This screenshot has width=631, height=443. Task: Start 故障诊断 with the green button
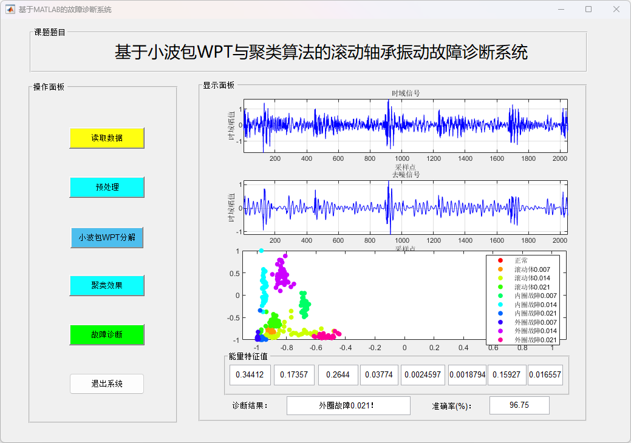click(x=107, y=334)
